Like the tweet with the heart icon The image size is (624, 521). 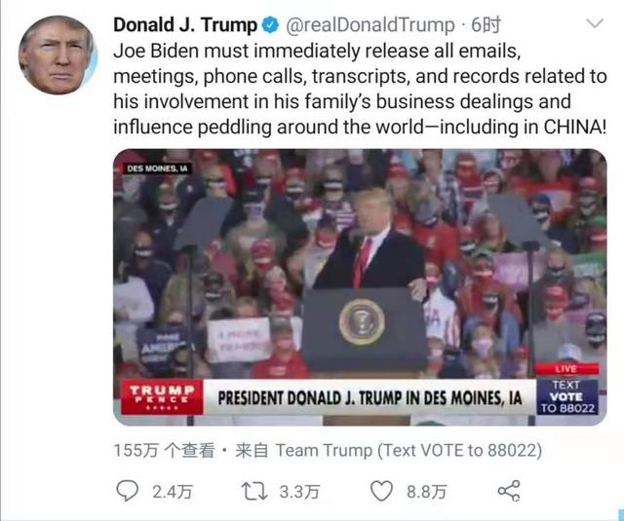383,491
